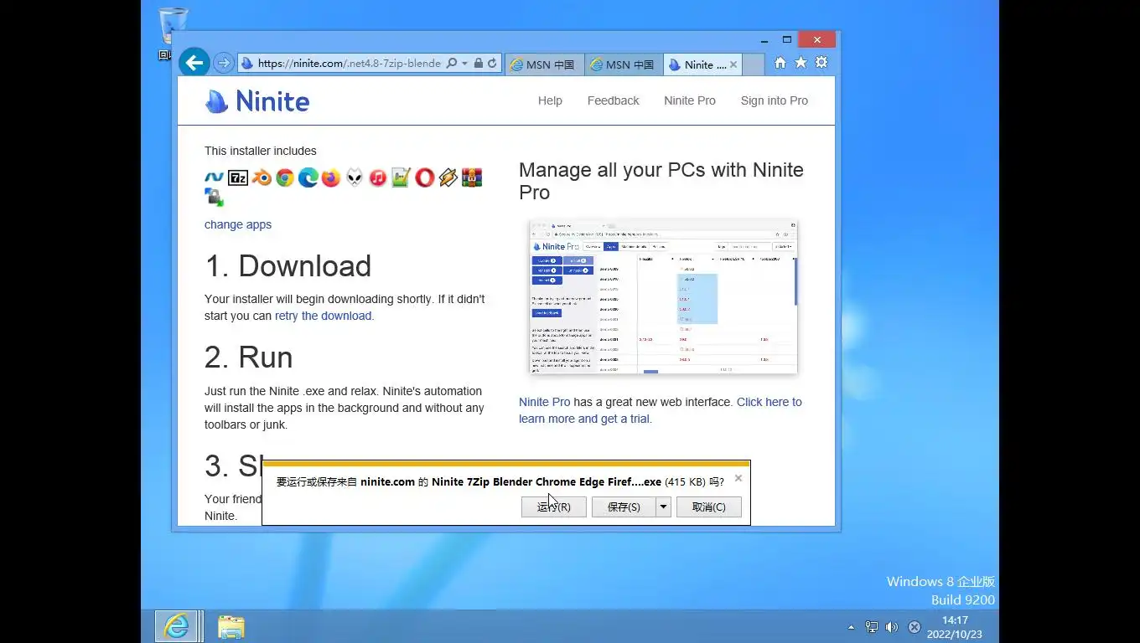
Task: Click Sign into Pro
Action: tap(775, 100)
